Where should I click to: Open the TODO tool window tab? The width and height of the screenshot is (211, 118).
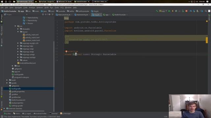[16, 113]
